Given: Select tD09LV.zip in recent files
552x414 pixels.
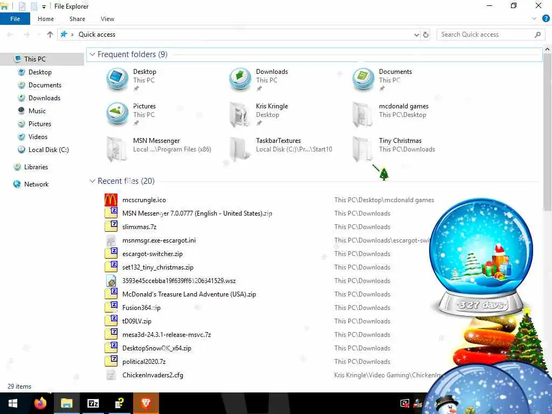Looking at the screenshot, I should point(136,321).
